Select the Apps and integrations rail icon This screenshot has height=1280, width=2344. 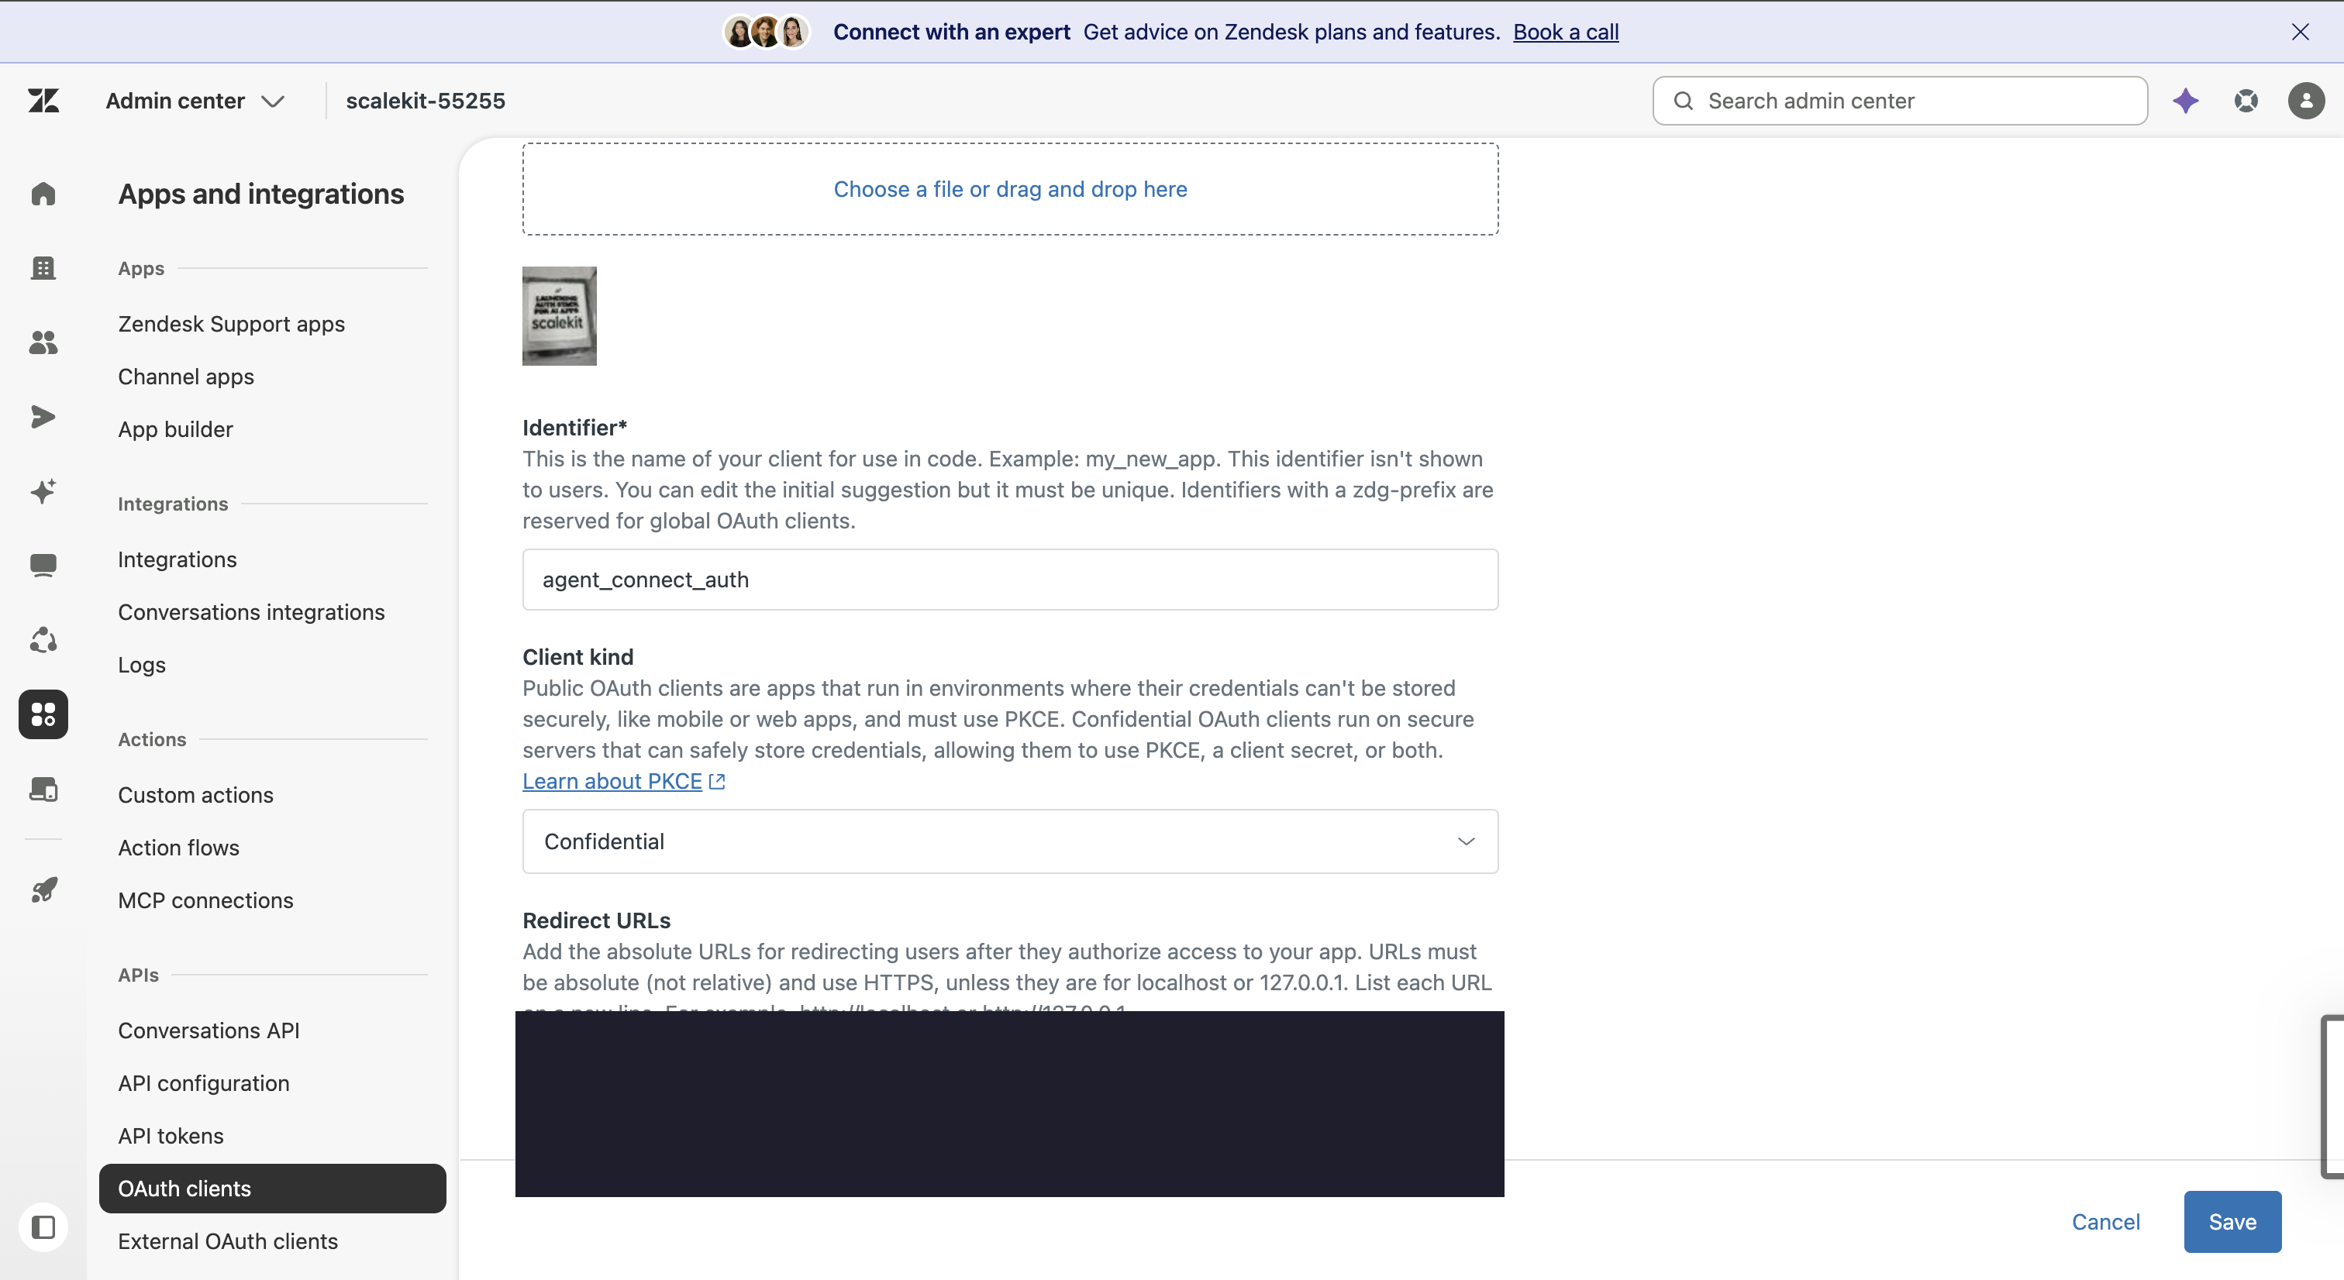coord(43,714)
